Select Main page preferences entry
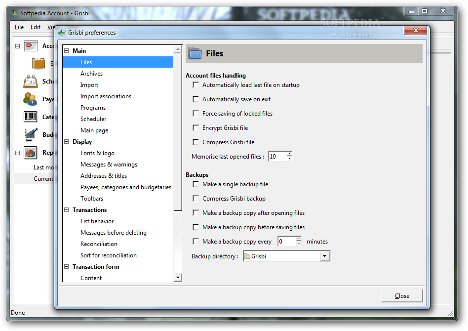The width and height of the screenshot is (468, 331). (x=94, y=130)
